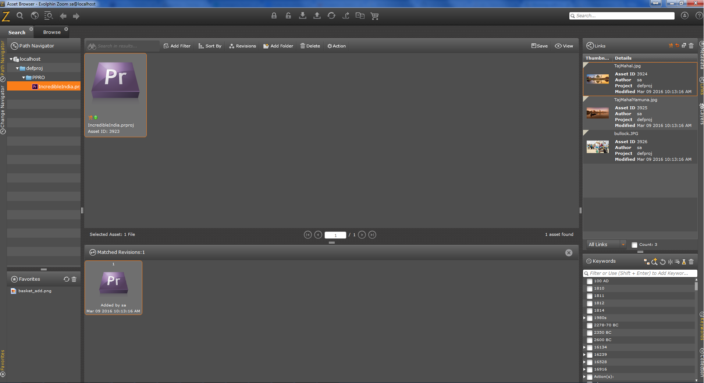Go back with the left arrow icon

click(63, 16)
